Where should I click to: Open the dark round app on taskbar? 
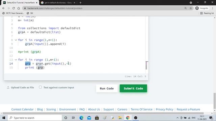136,118
